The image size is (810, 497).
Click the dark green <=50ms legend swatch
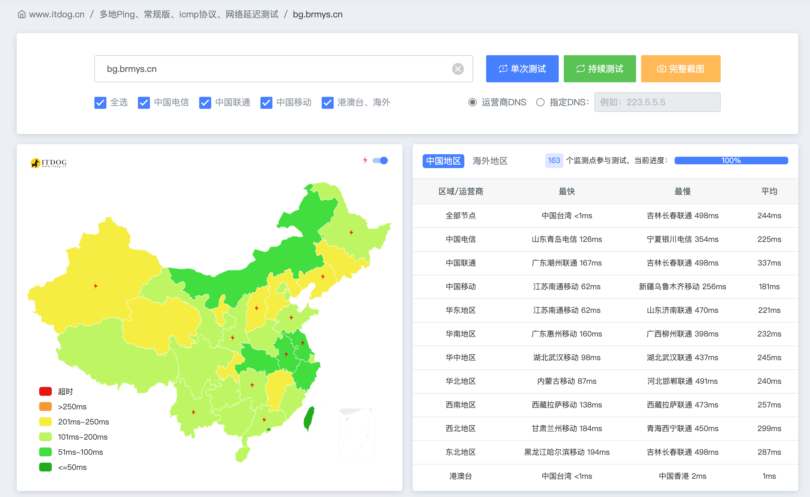[x=45, y=467]
